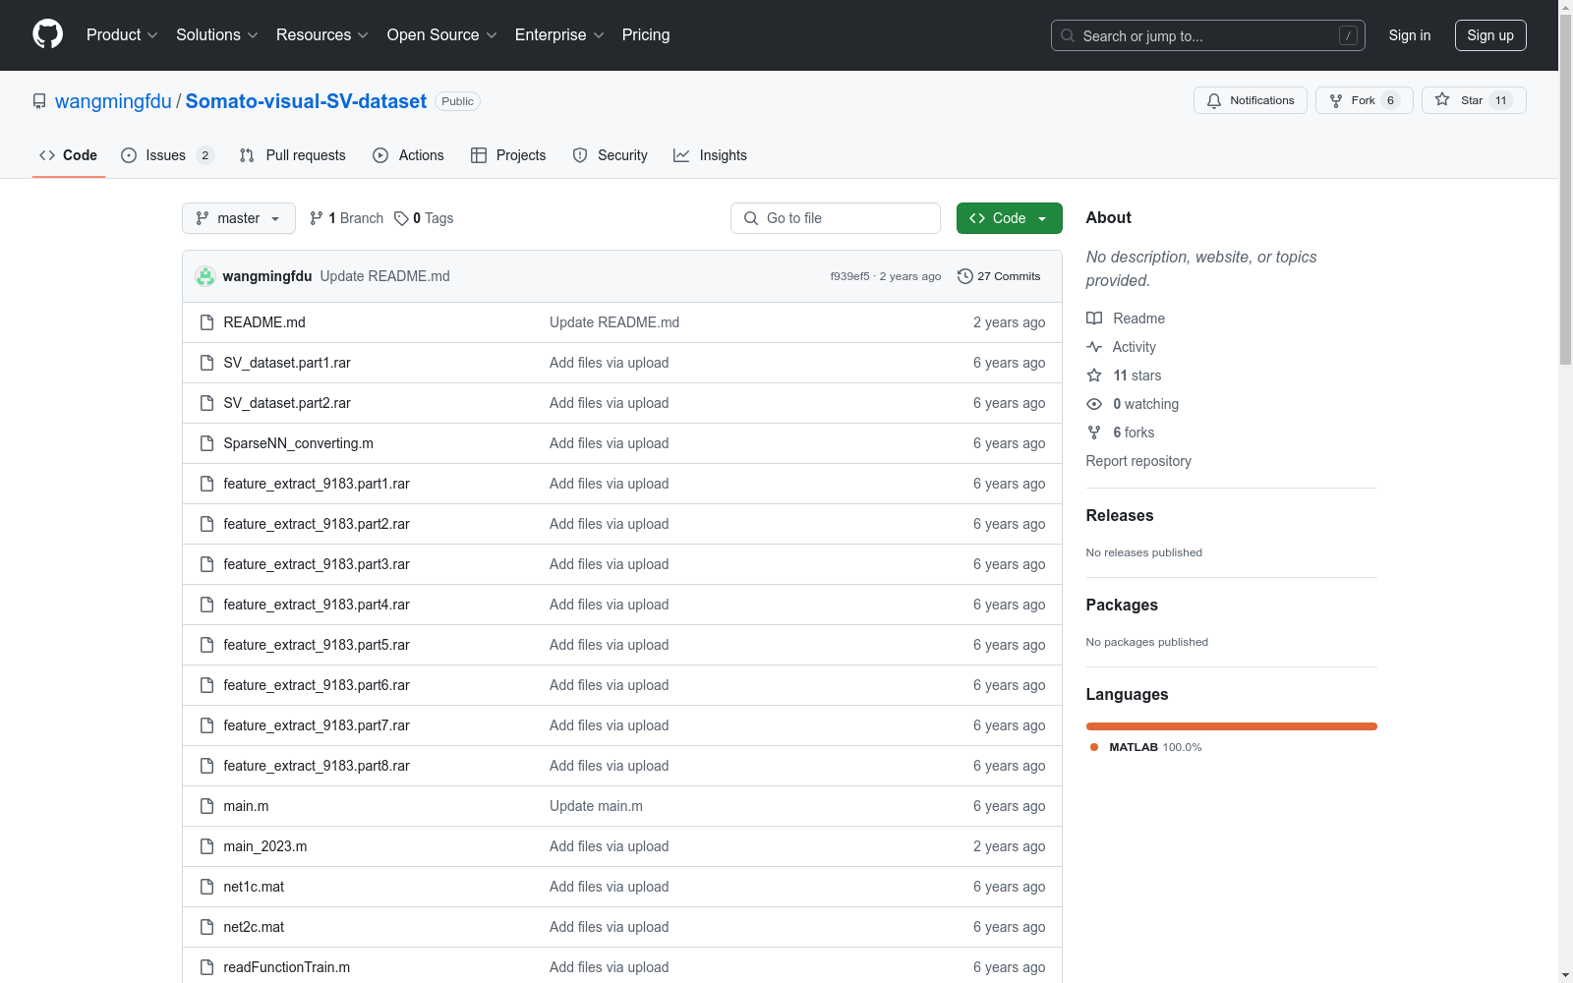Open the Product dropdown menu
Image resolution: width=1573 pixels, height=983 pixels.
pos(122,35)
